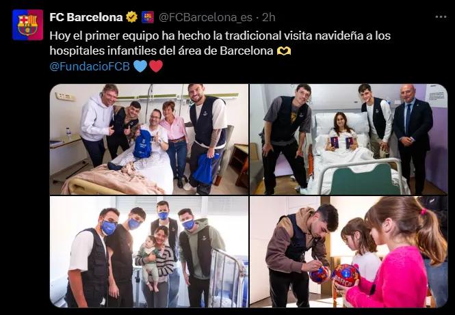Click the yellow heart hands emoji
455x315 pixels.
point(284,51)
